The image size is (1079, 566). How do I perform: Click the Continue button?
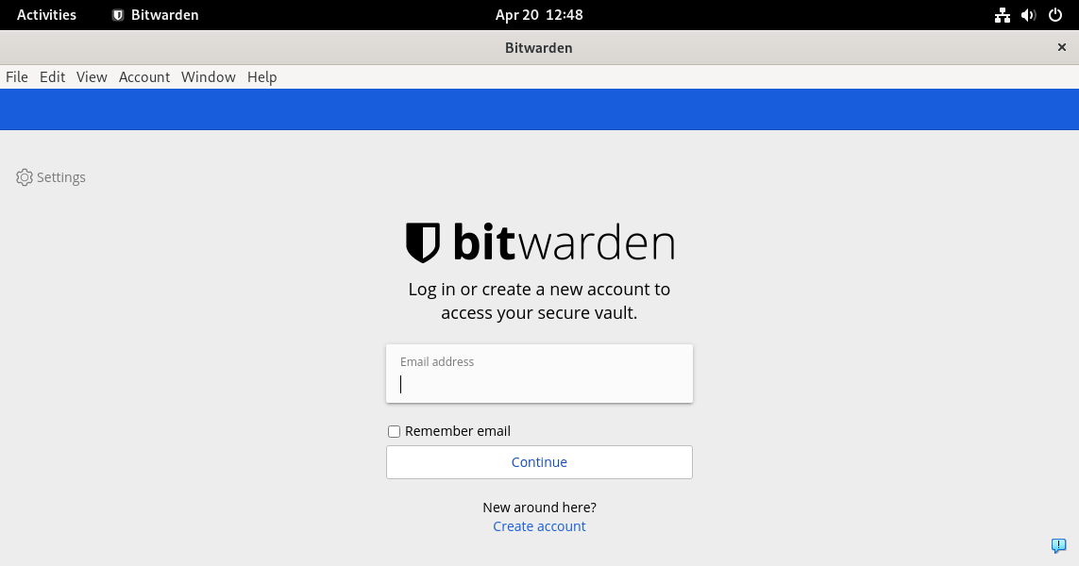click(x=539, y=462)
